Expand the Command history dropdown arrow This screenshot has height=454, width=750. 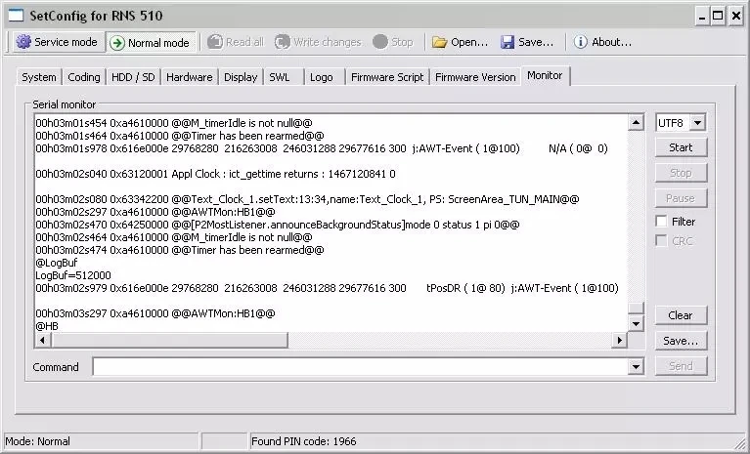[636, 367]
